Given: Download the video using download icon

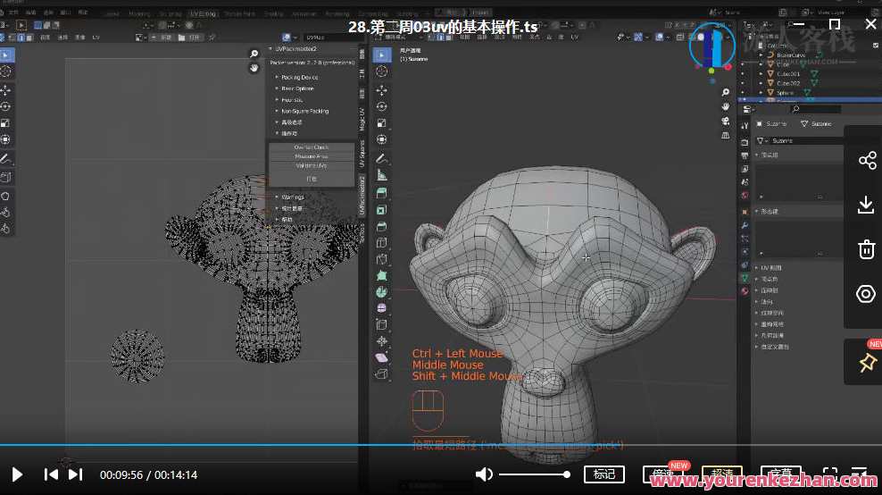Looking at the screenshot, I should (x=866, y=205).
